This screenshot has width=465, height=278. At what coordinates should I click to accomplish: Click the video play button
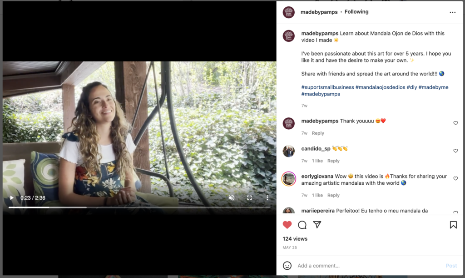12,198
